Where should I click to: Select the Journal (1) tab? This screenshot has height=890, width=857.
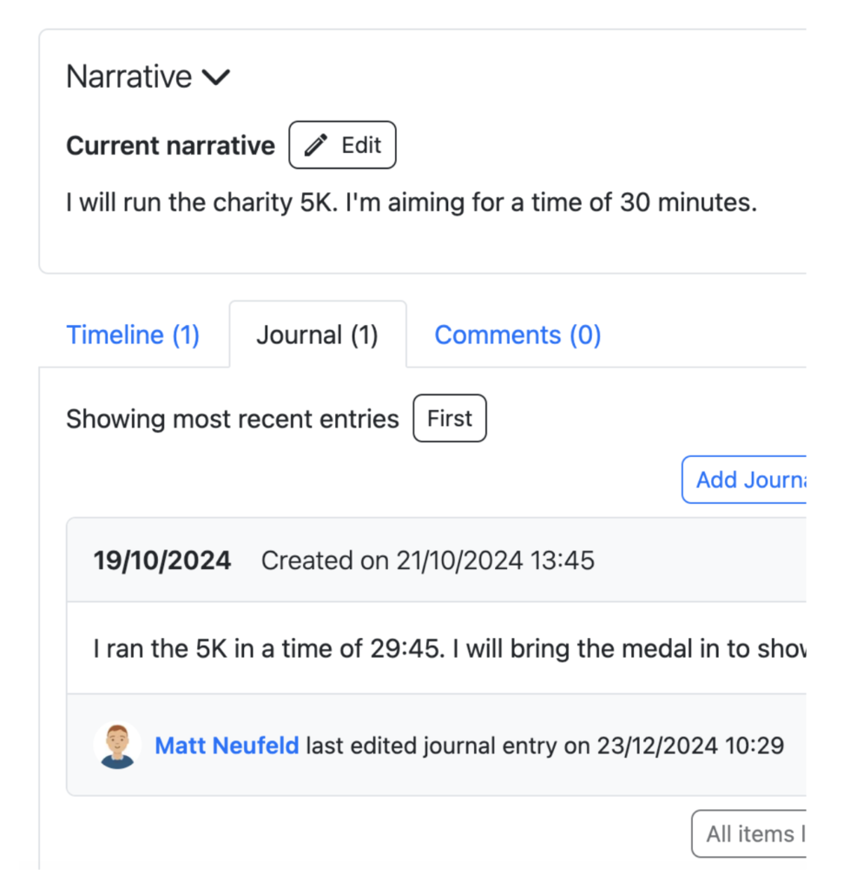(317, 335)
